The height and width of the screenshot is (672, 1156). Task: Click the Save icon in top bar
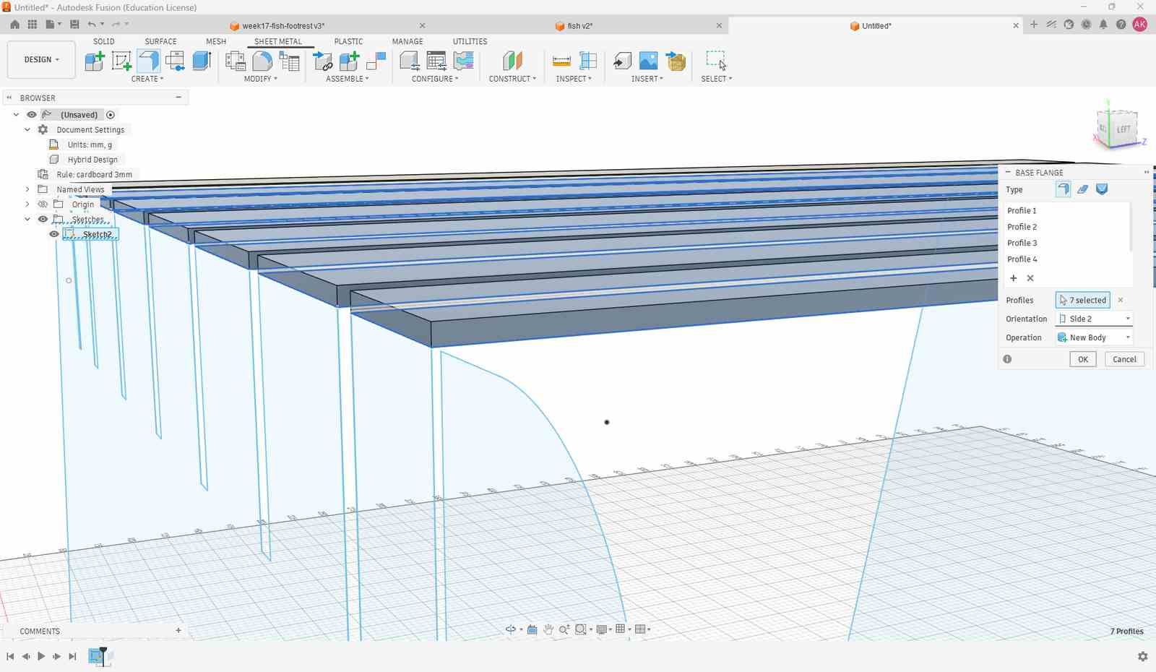pos(74,25)
